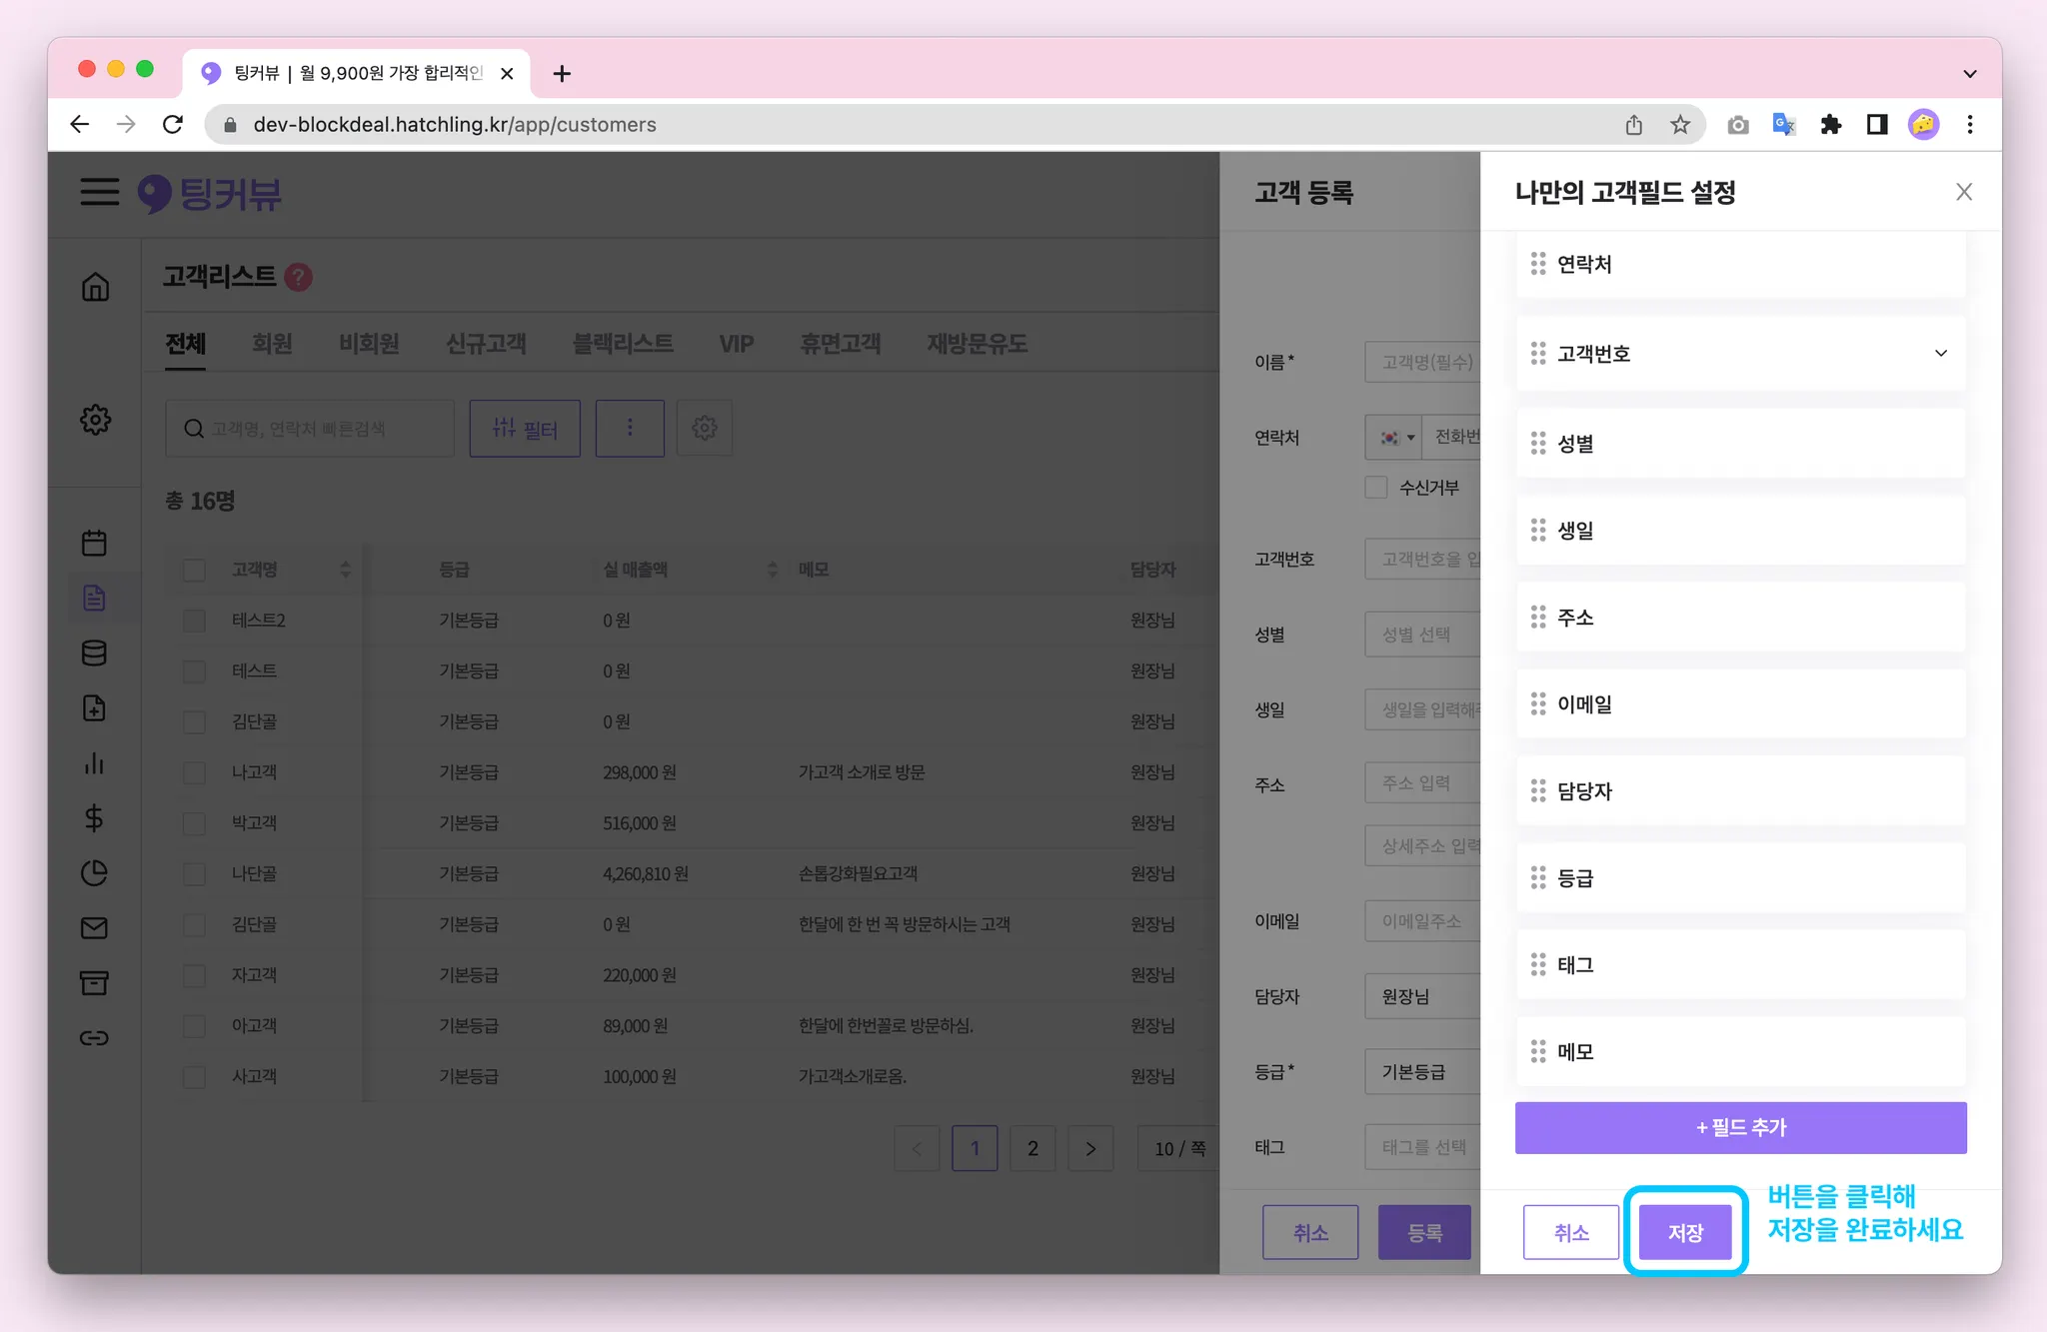Click the + 필드 추가 button
Screen dimensions: 2047x1332
tap(1740, 1127)
